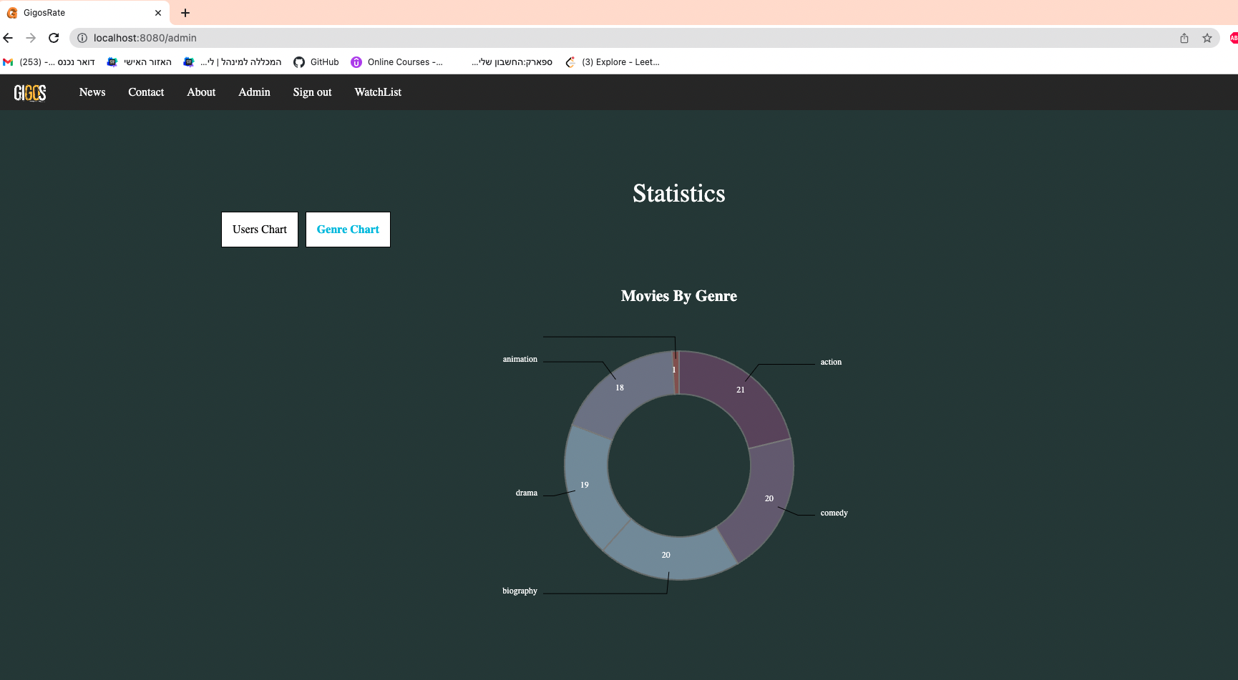Click the GIGOS logo in navbar
This screenshot has height=680, width=1238.
point(30,92)
